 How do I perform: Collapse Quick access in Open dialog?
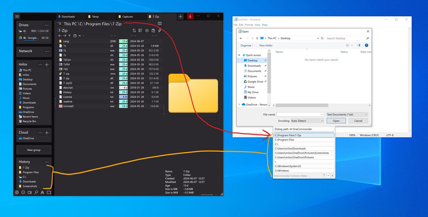pyautogui.click(x=239, y=55)
